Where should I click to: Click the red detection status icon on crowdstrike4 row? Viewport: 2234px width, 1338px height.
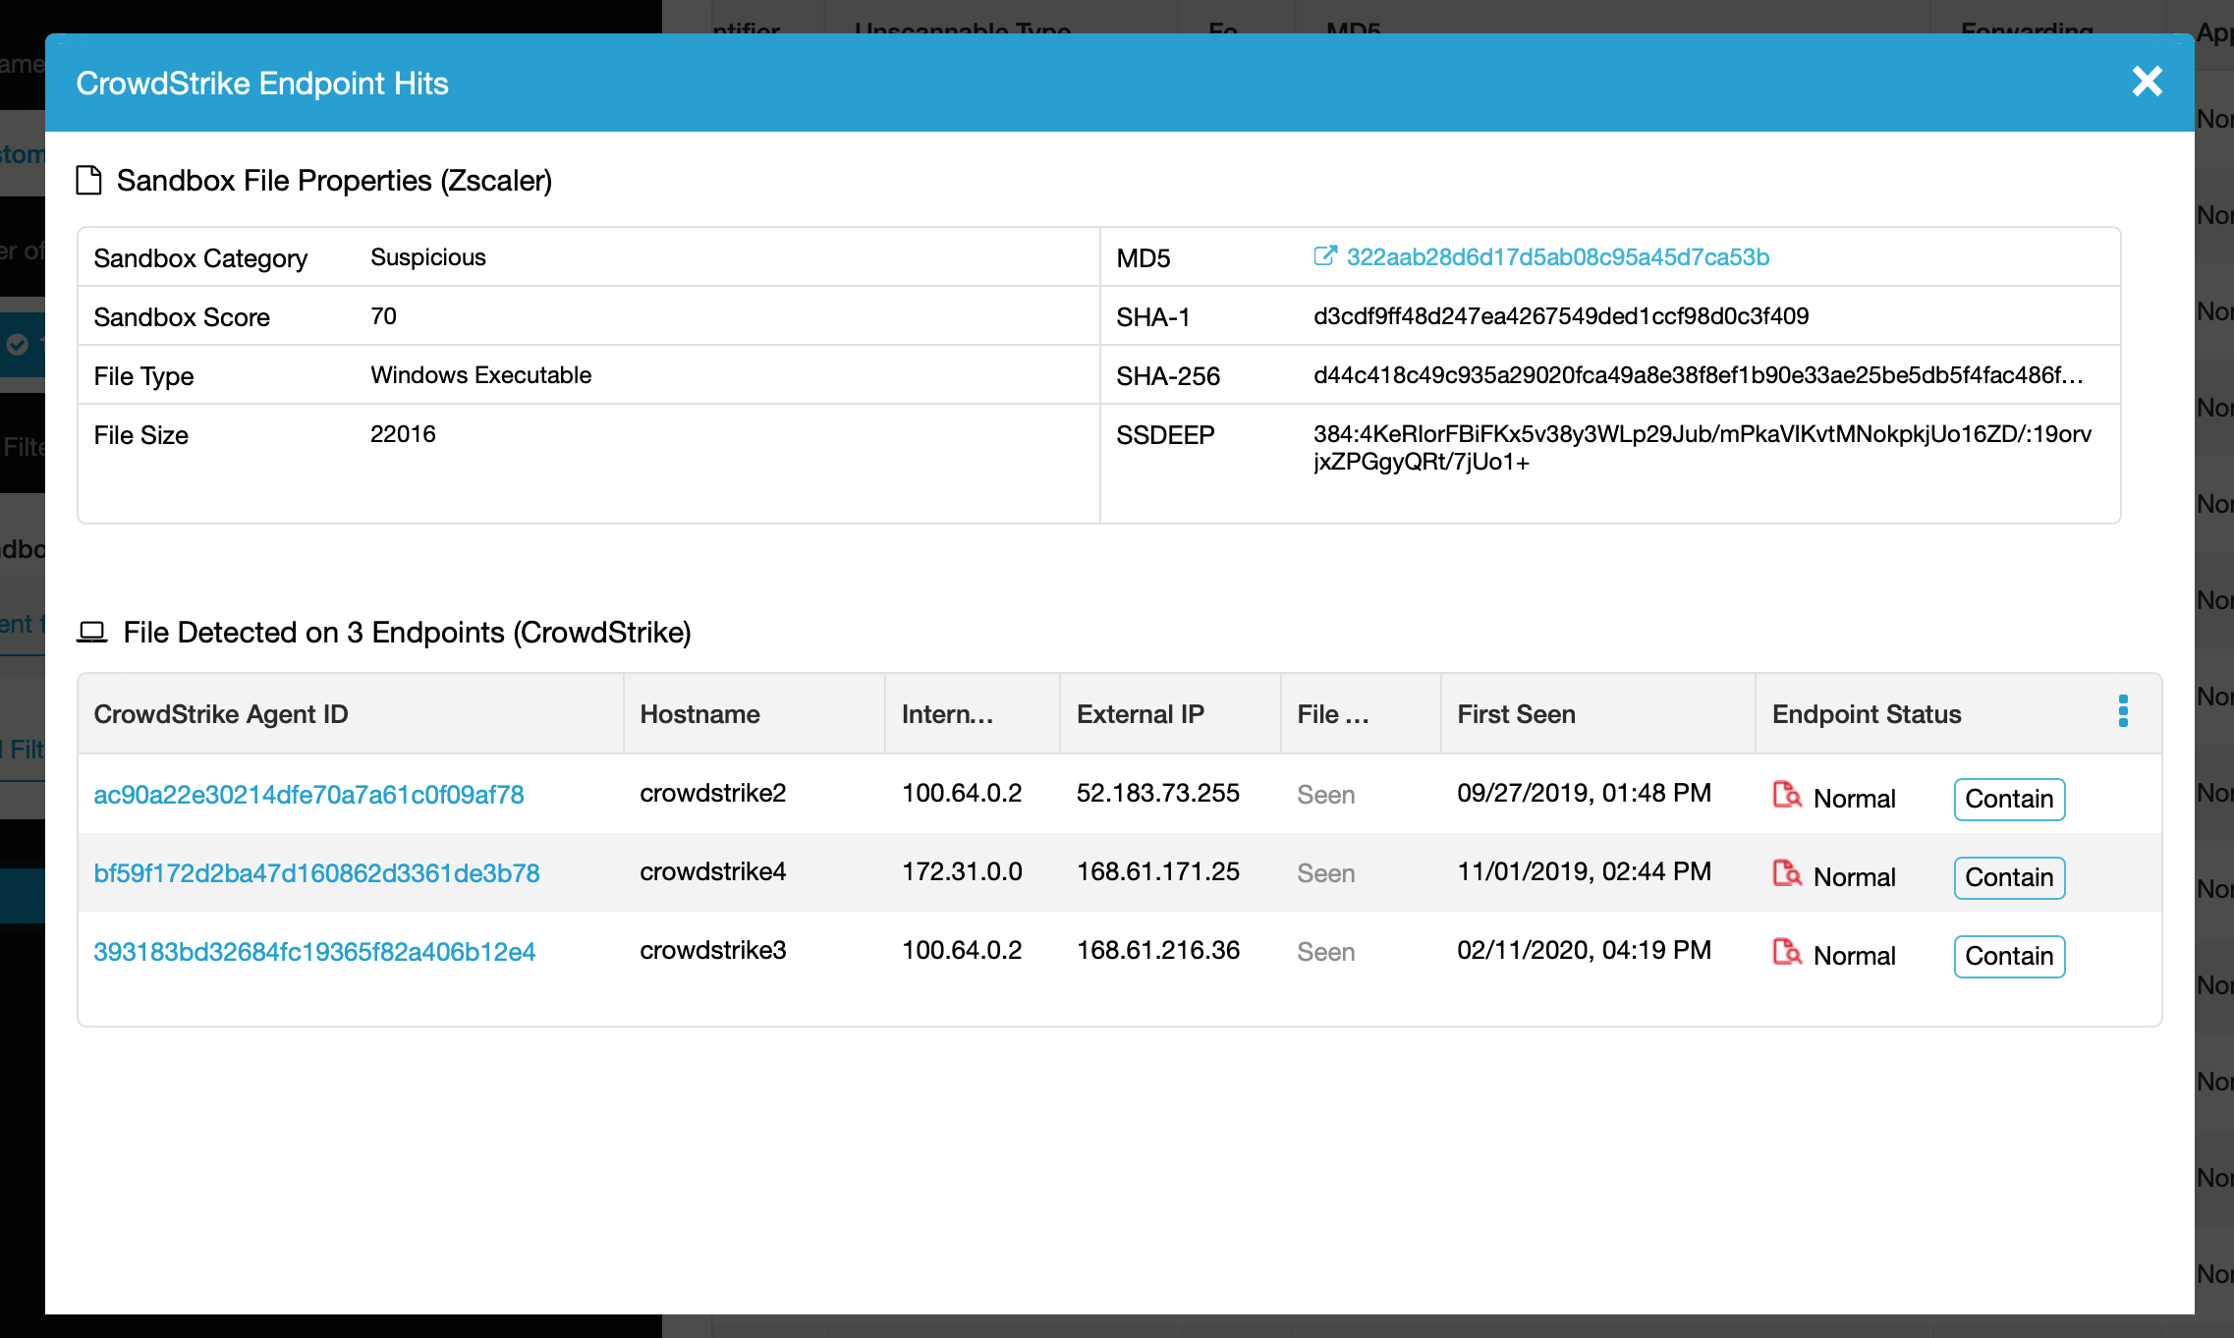pyautogui.click(x=1786, y=874)
